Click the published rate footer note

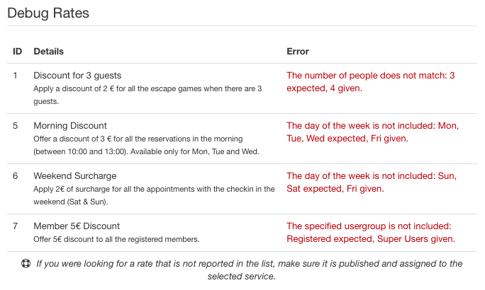[x=249, y=270]
